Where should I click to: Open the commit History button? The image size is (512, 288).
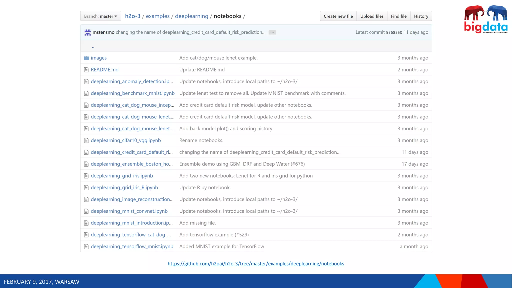click(x=421, y=16)
